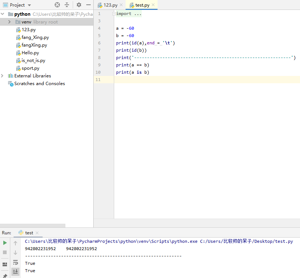This screenshot has width=300, height=278.
Task: Click the is_not_is.py file icon
Action: [18, 61]
